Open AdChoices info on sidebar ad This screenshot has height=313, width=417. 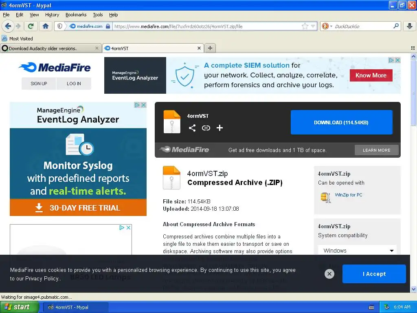pyautogui.click(x=137, y=105)
